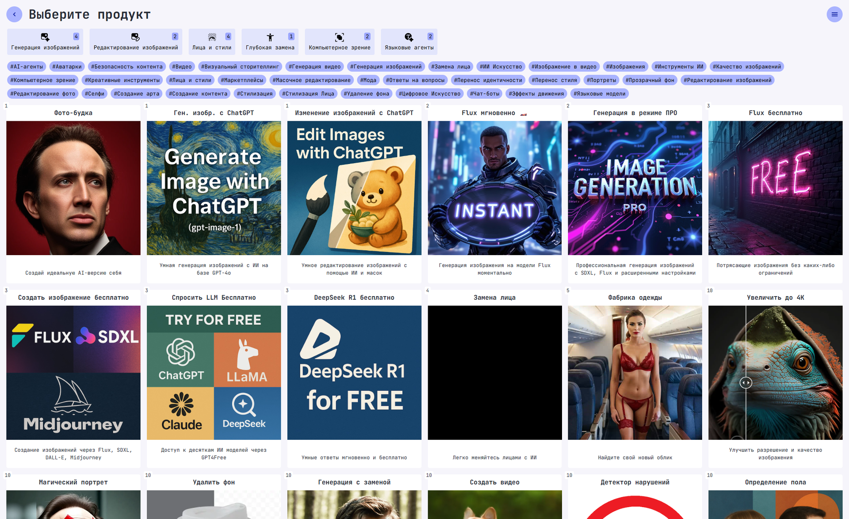Select the Генерация изображений category

[x=45, y=42]
